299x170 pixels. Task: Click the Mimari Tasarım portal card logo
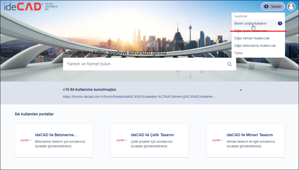(217, 140)
